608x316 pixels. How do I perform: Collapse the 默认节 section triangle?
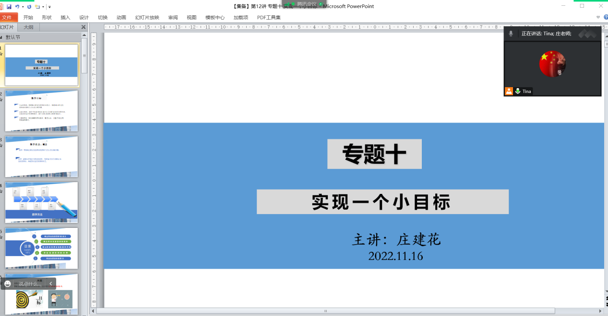tap(1, 37)
